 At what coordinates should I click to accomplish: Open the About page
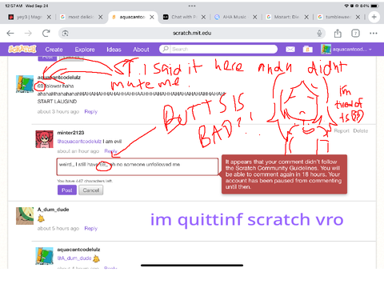[x=141, y=50]
